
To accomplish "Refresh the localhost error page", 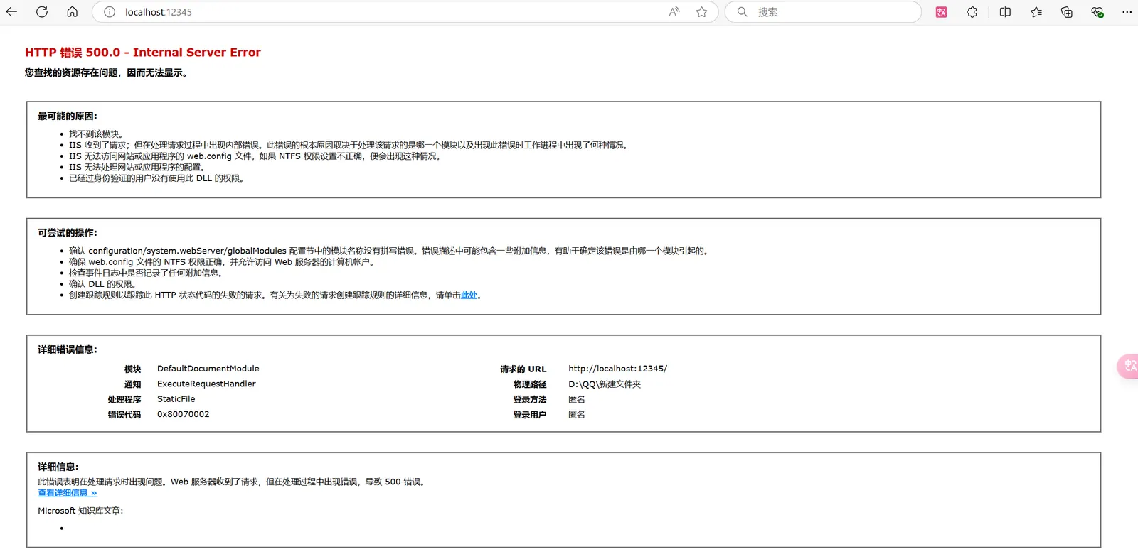I will click(42, 12).
